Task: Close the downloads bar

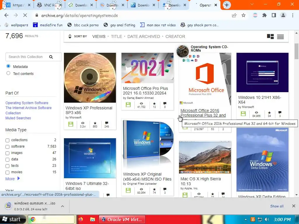Action: pyautogui.click(x=294, y=206)
